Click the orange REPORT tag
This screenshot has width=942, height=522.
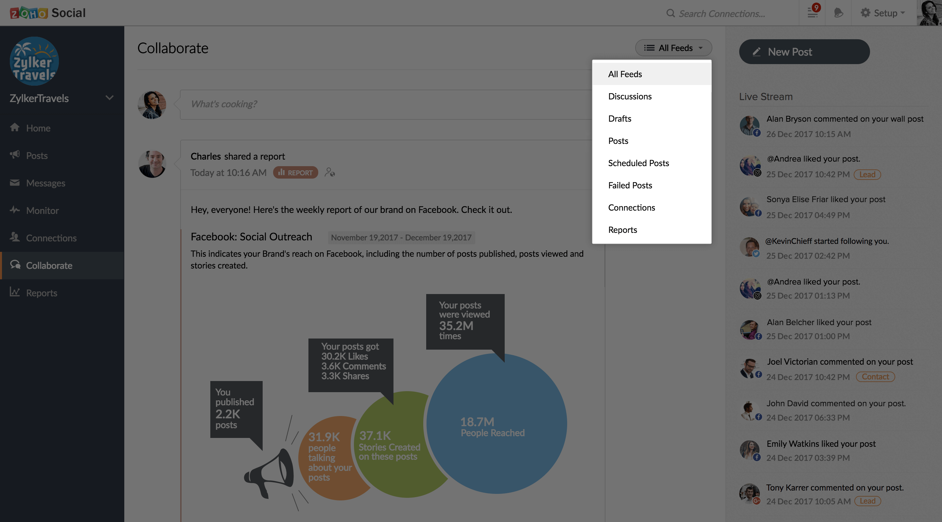[295, 173]
